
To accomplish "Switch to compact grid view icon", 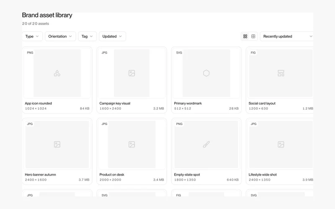I will [253, 36].
